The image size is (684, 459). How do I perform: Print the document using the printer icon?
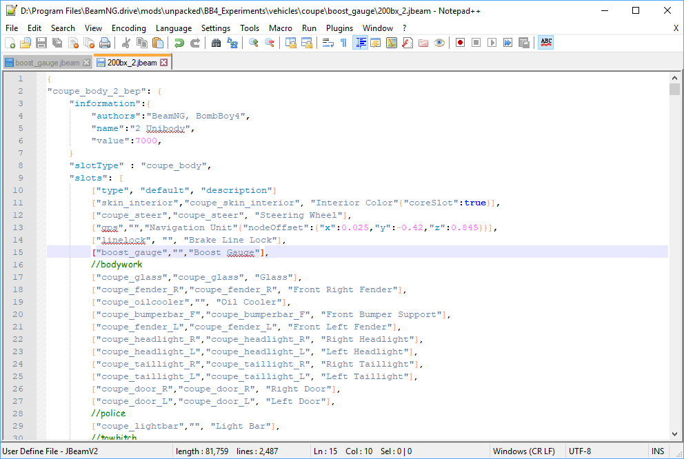point(105,43)
